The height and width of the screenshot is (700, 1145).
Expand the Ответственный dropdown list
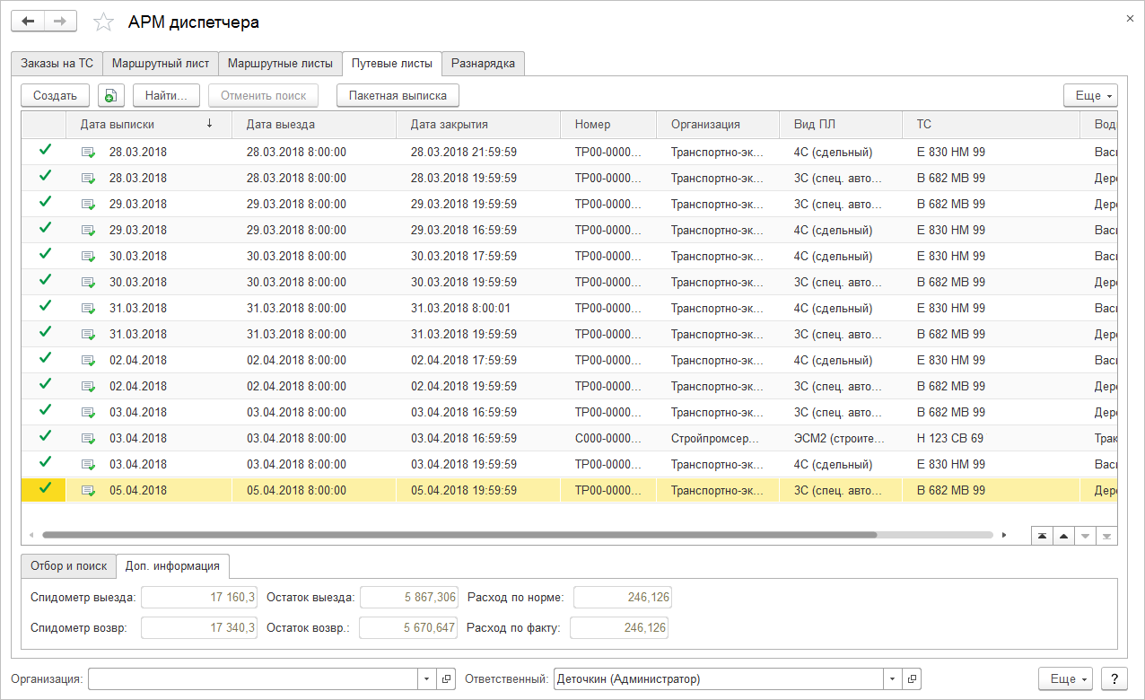pyautogui.click(x=892, y=679)
